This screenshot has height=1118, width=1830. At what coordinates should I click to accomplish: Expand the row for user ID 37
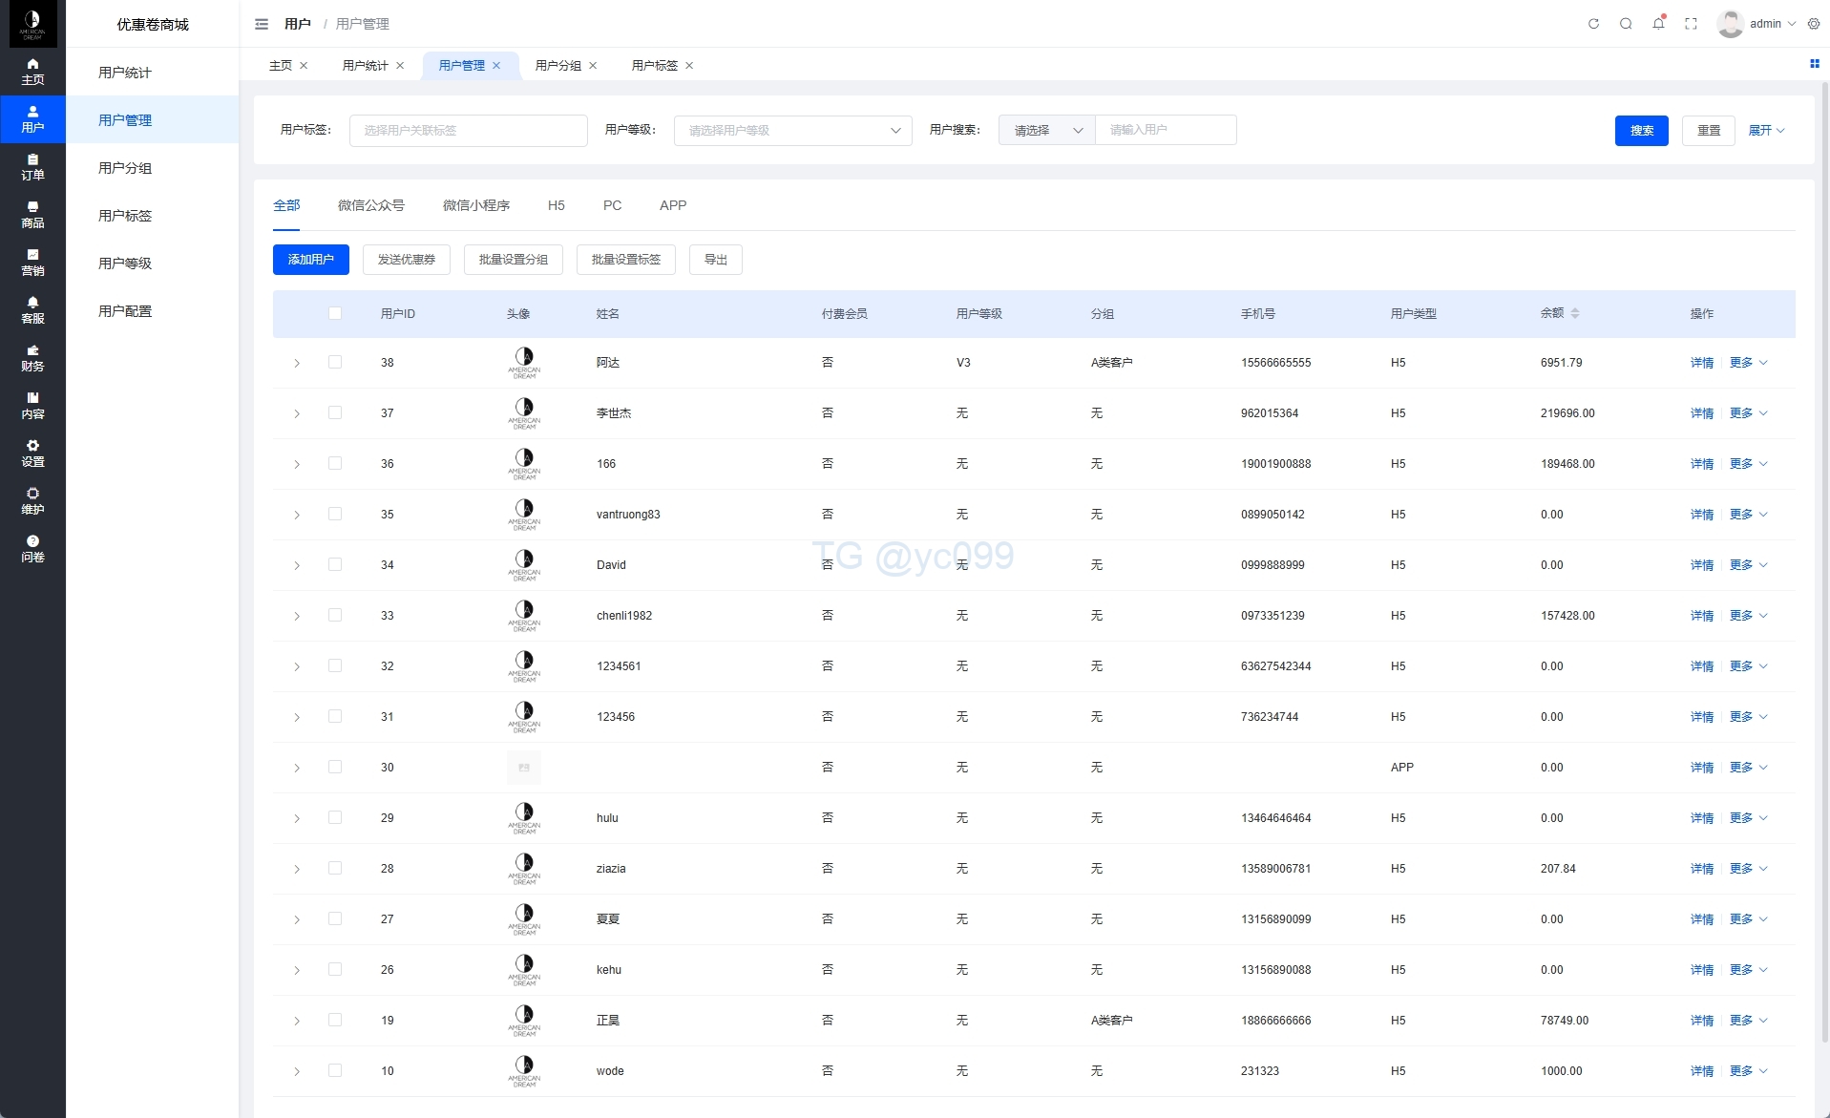point(297,414)
